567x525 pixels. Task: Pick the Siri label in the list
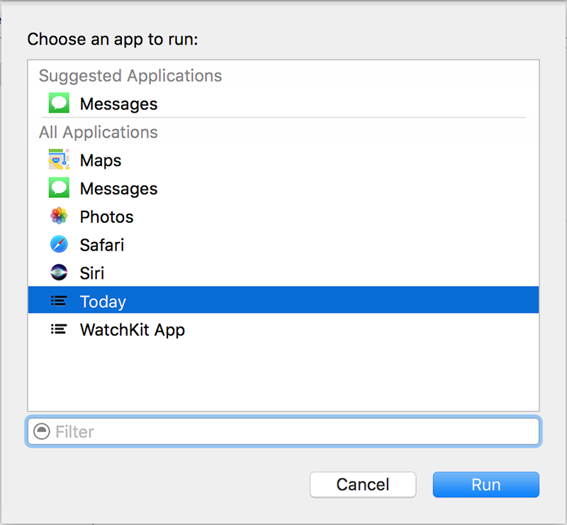tap(92, 273)
